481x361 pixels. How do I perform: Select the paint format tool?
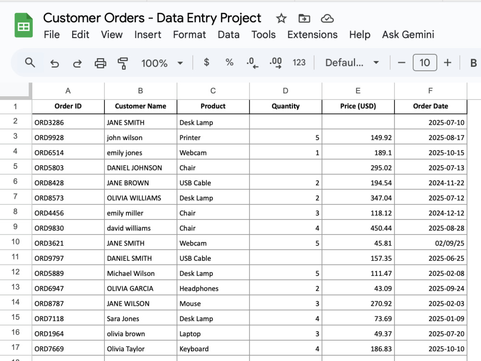[123, 63]
